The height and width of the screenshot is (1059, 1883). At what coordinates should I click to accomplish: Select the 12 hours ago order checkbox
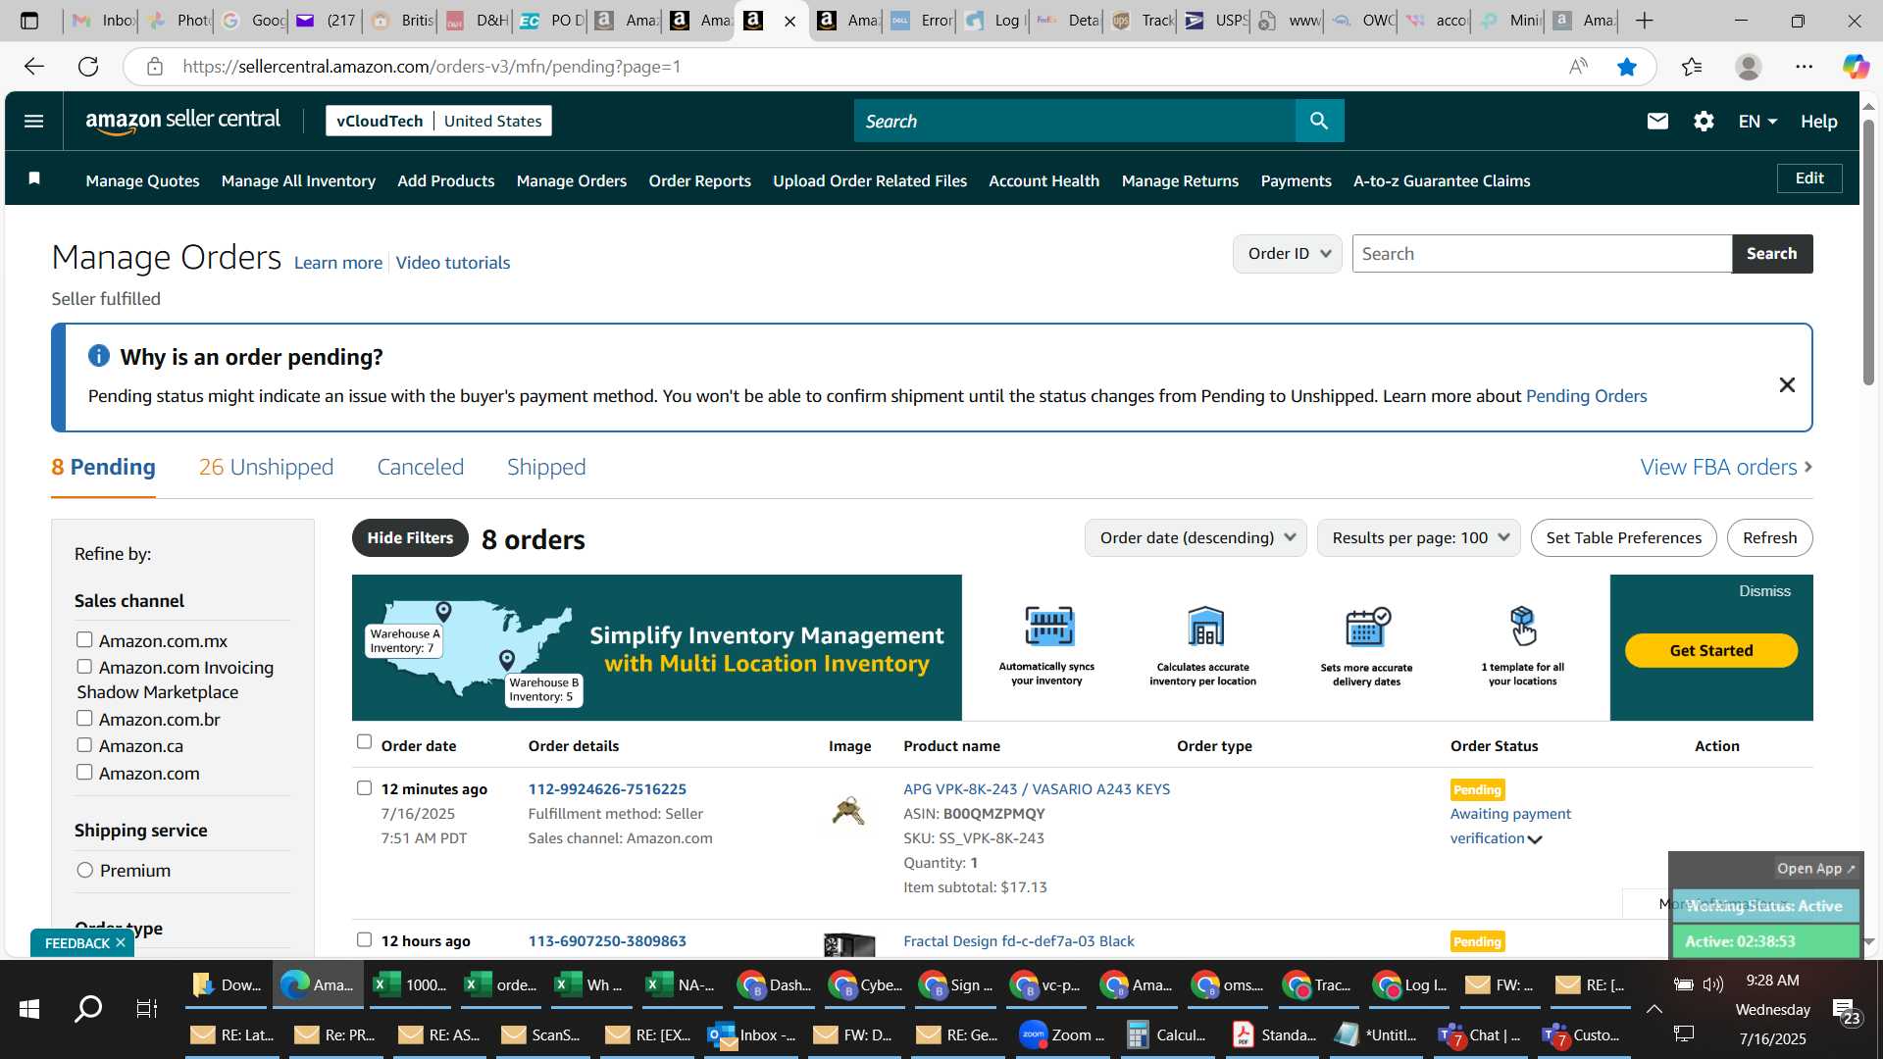click(x=364, y=939)
